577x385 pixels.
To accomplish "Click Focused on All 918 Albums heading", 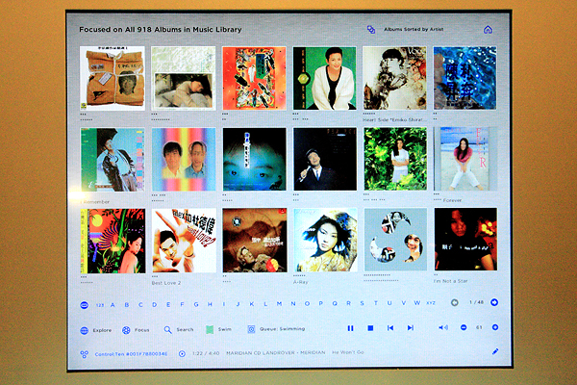I will pos(161,30).
